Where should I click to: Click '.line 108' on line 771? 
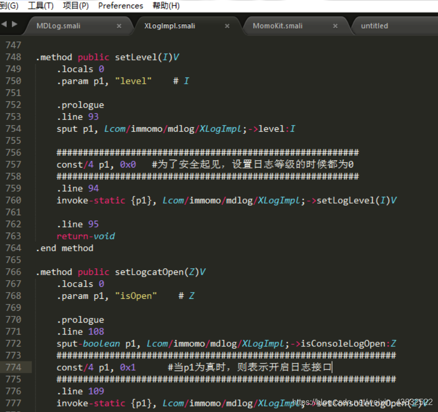click(81, 332)
